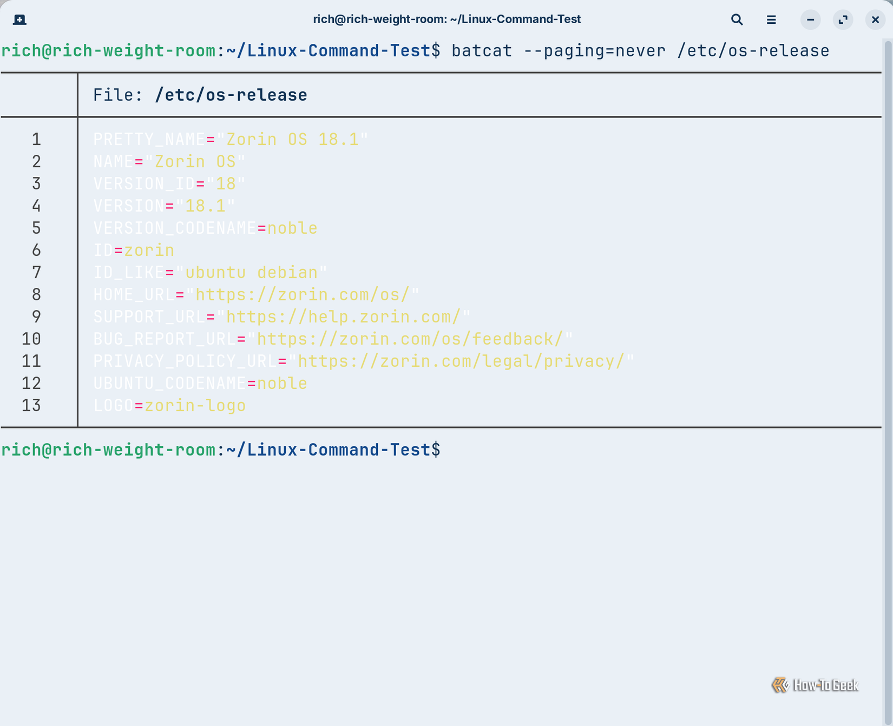The height and width of the screenshot is (726, 893).
Task: Click the HOME_URL zorin.com/os link text
Action: point(302,295)
